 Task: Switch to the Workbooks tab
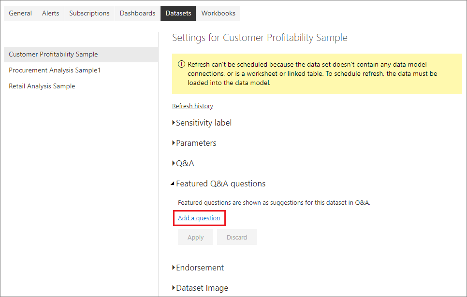(x=218, y=13)
